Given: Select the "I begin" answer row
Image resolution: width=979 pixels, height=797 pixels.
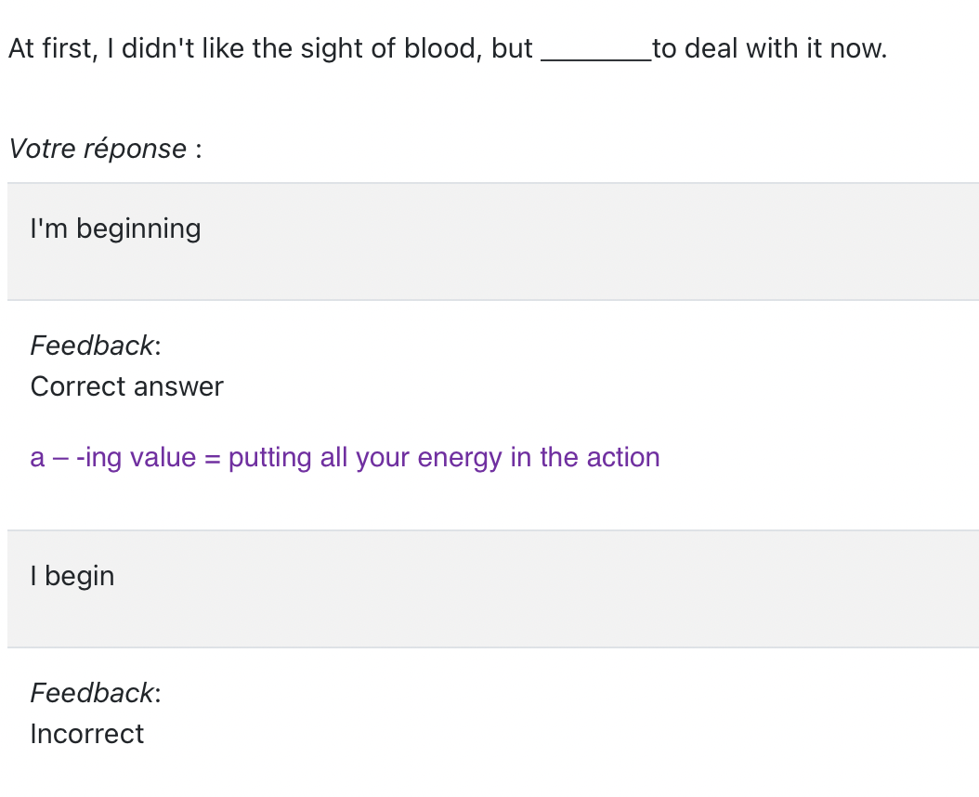Looking at the screenshot, I should click(x=492, y=588).
